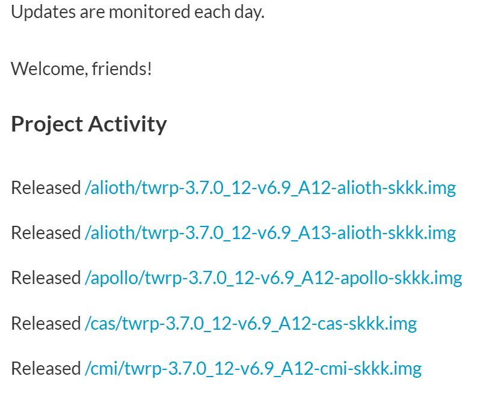The width and height of the screenshot is (492, 406).
Task: Click the 'Welcome, friends!' text
Action: pos(82,69)
